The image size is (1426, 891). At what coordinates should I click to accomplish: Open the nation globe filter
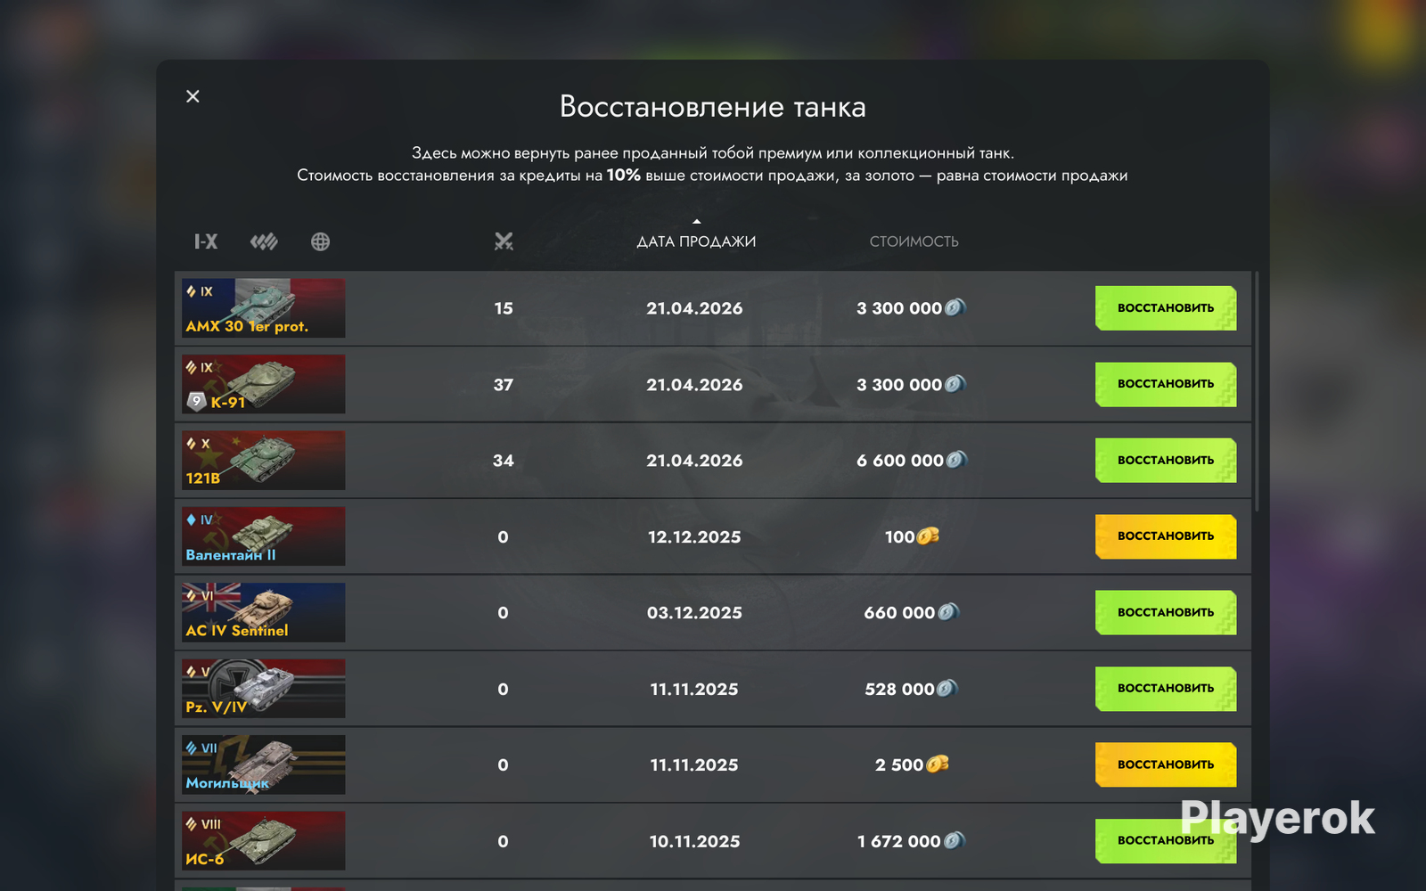pos(321,241)
